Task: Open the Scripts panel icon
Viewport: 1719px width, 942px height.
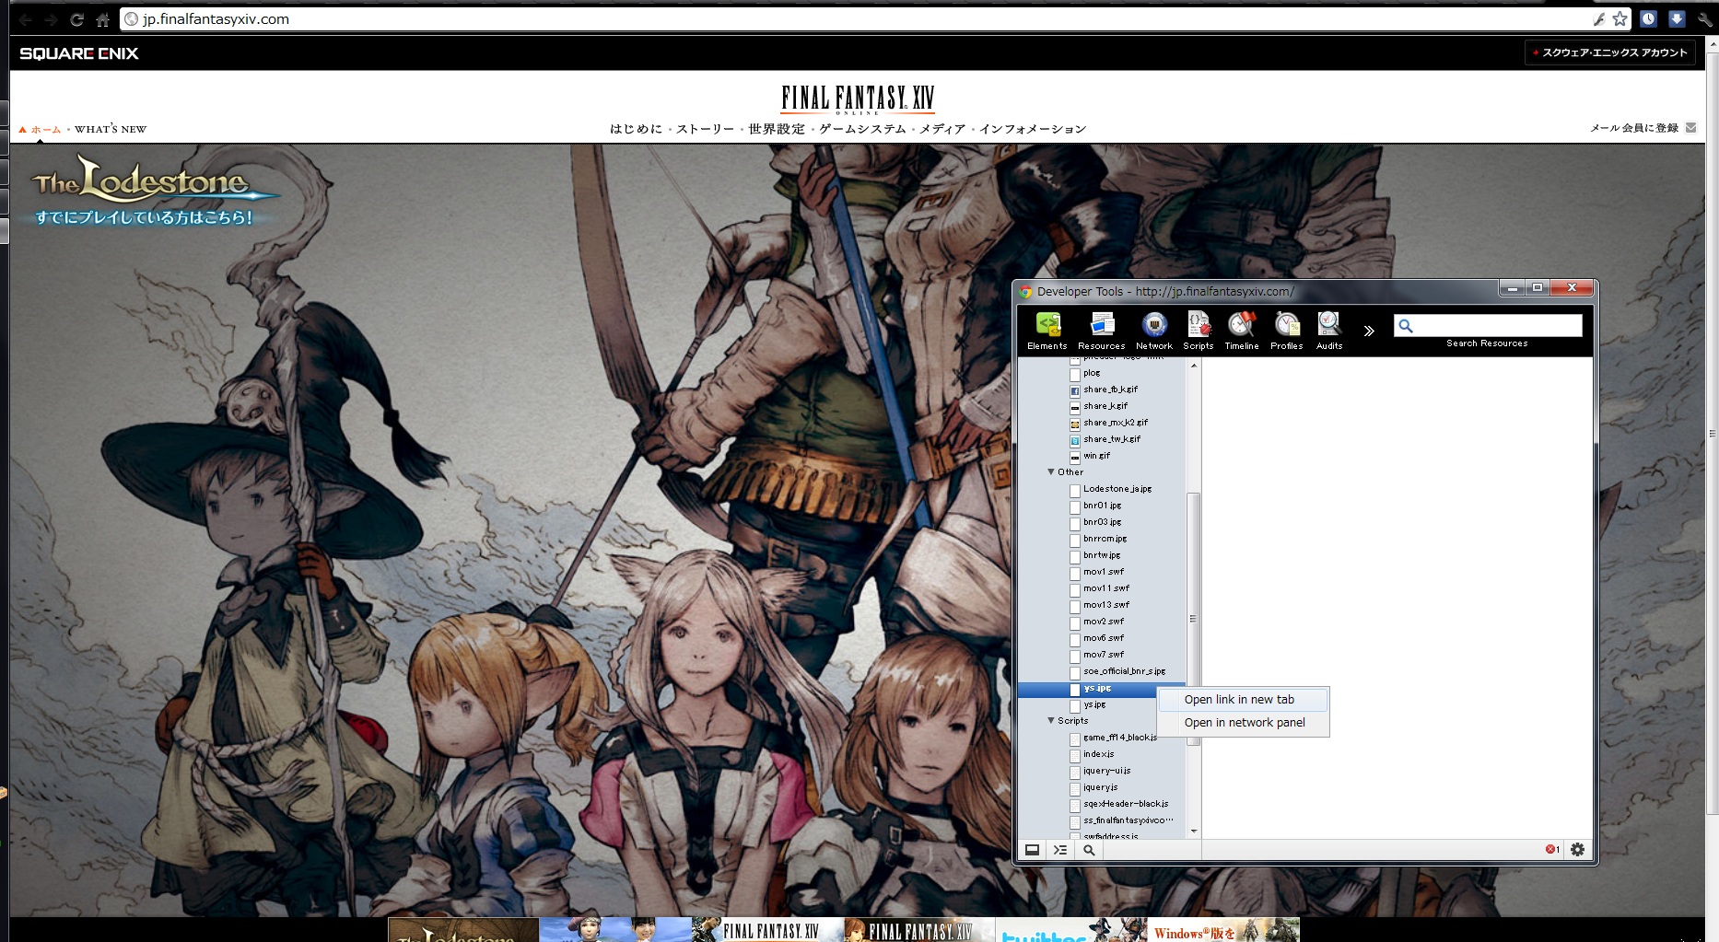Action: click(x=1198, y=331)
